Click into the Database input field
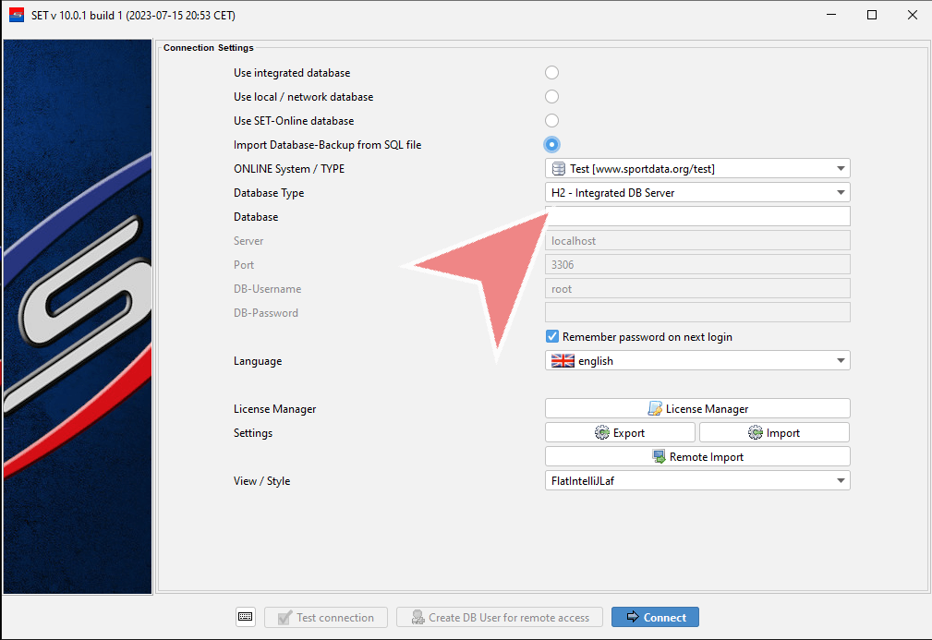Image resolution: width=932 pixels, height=640 pixels. coord(697,217)
